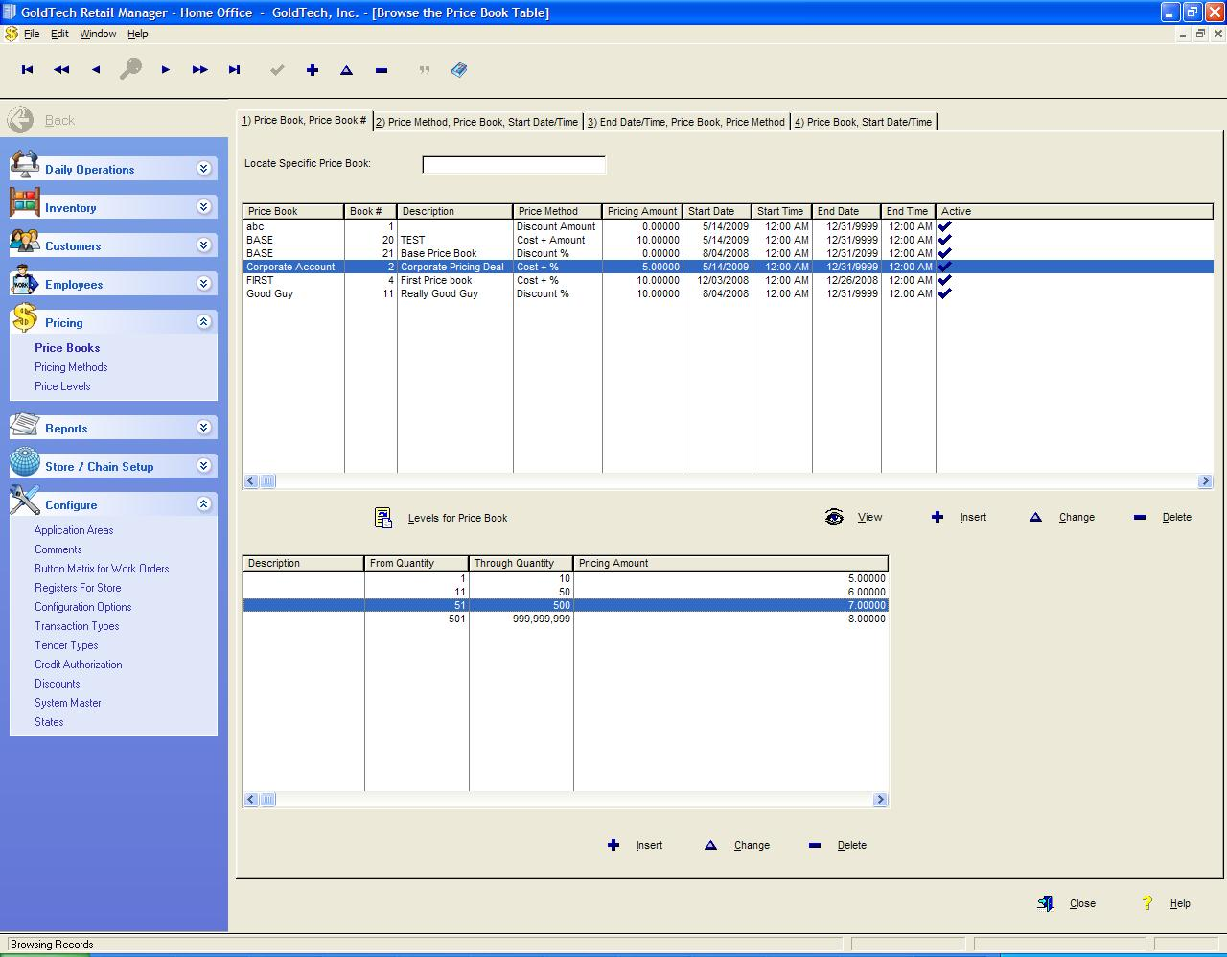
Task: Click the triangle Change icon in the toolbar
Action: [x=346, y=69]
